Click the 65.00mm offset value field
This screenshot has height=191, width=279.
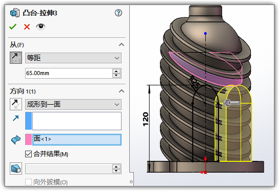(x=69, y=73)
